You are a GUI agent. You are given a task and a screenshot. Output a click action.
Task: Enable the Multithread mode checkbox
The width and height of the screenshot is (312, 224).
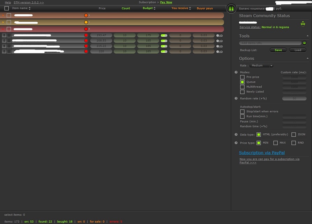point(242,87)
